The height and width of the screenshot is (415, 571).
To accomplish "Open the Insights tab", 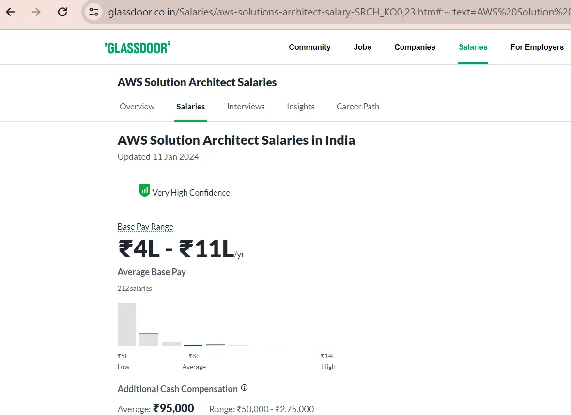I will [x=300, y=107].
